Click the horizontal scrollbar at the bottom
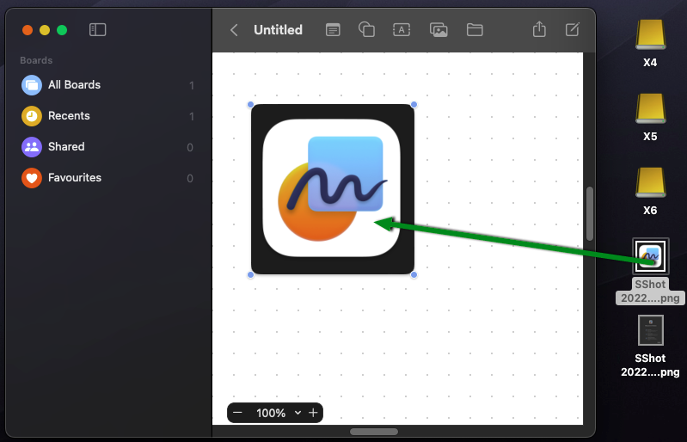This screenshot has width=687, height=442. 374,432
